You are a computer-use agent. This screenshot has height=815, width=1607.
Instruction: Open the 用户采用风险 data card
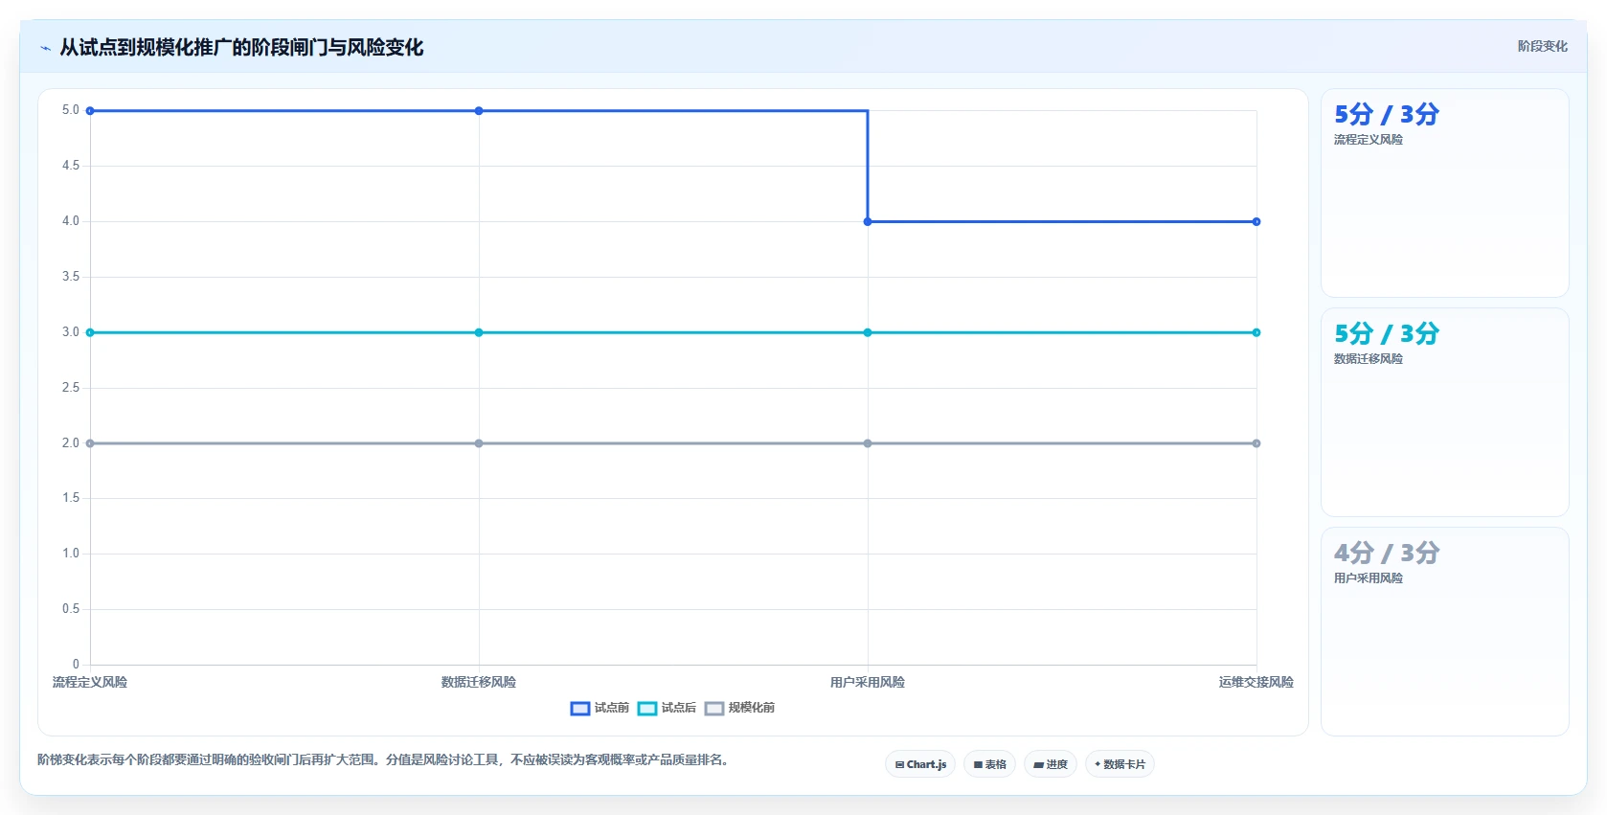click(1444, 632)
